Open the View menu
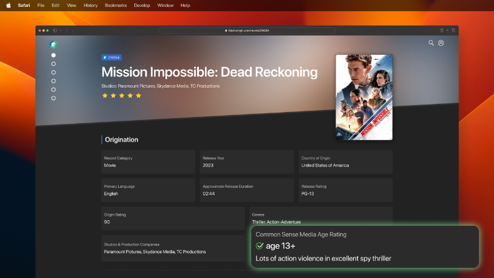494x278 pixels. point(71,6)
